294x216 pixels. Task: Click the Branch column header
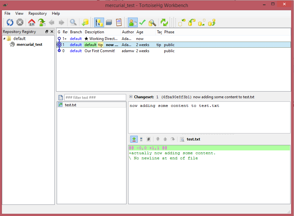pyautogui.click(x=76, y=32)
